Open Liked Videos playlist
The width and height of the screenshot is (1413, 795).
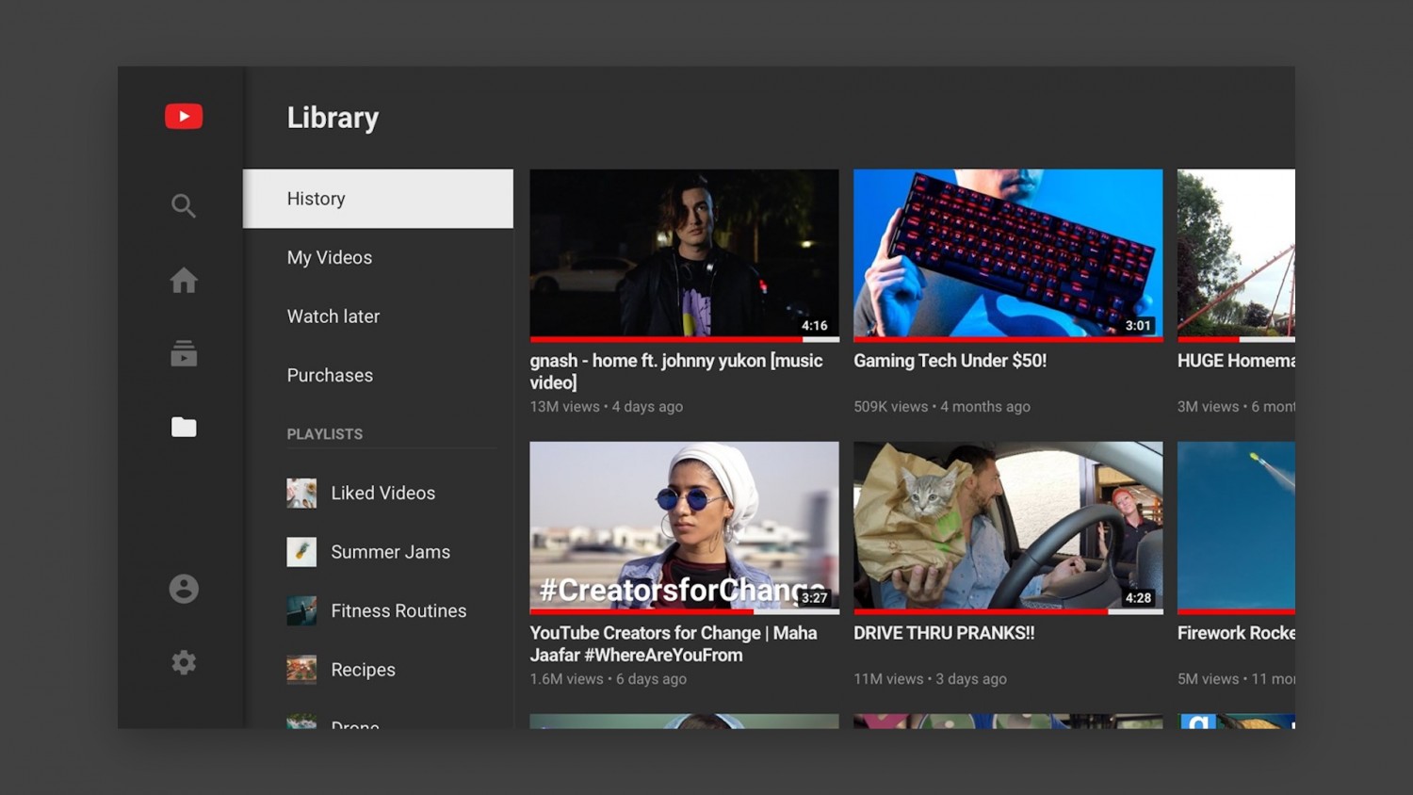coord(382,493)
